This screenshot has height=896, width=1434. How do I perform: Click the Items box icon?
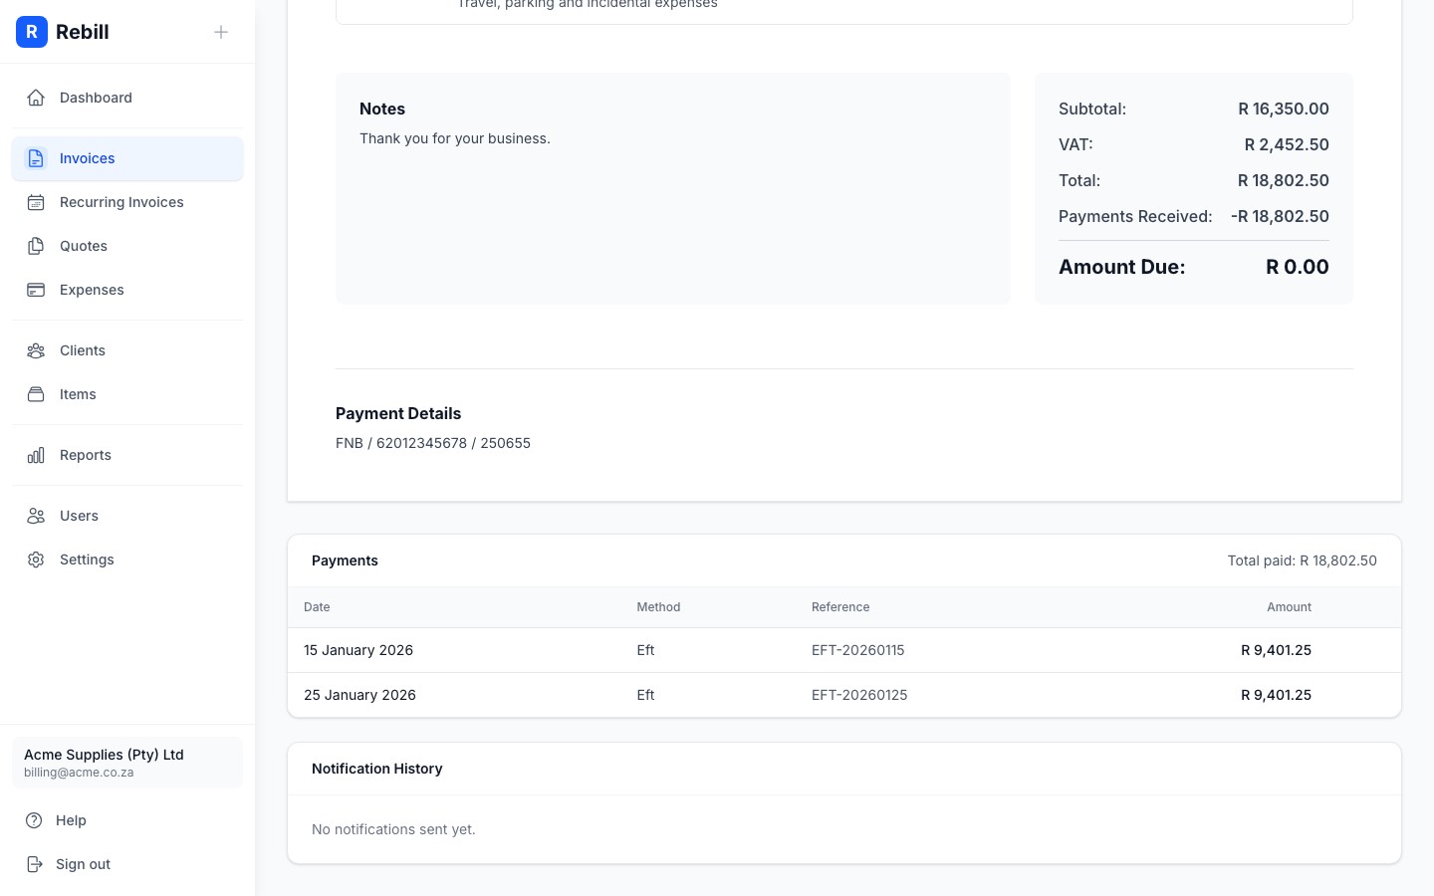pyautogui.click(x=36, y=394)
